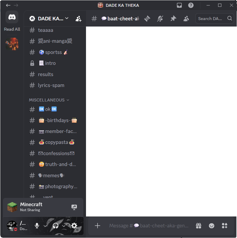
Task: Select the server avatar in the sidebar
Action: coord(12,44)
